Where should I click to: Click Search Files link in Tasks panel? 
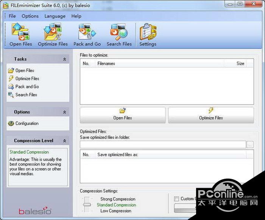[x=26, y=95]
